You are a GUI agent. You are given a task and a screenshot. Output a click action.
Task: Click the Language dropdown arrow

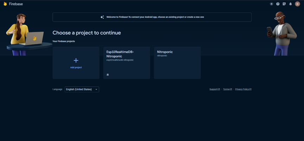pos(96,89)
